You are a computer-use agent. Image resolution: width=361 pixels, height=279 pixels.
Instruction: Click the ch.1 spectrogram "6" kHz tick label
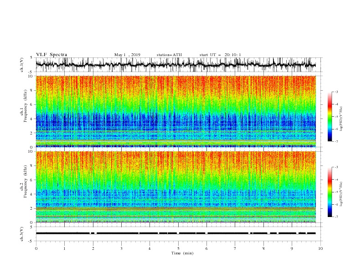click(32, 105)
